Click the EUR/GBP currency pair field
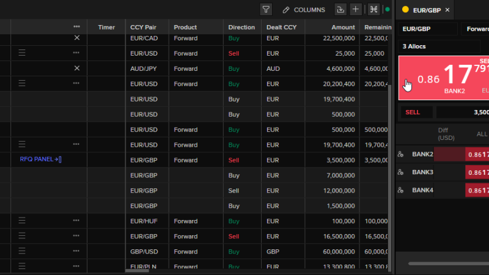Viewport: 489px width, 275px height. (x=428, y=29)
